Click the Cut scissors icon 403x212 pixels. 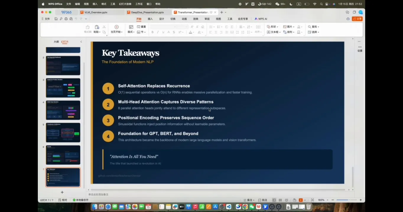[104, 27]
